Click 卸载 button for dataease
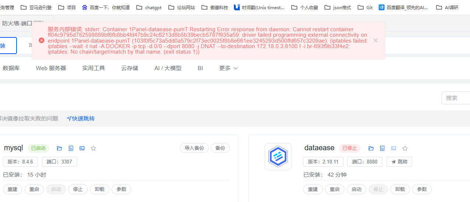The width and height of the screenshot is (470, 202). (x=400, y=189)
